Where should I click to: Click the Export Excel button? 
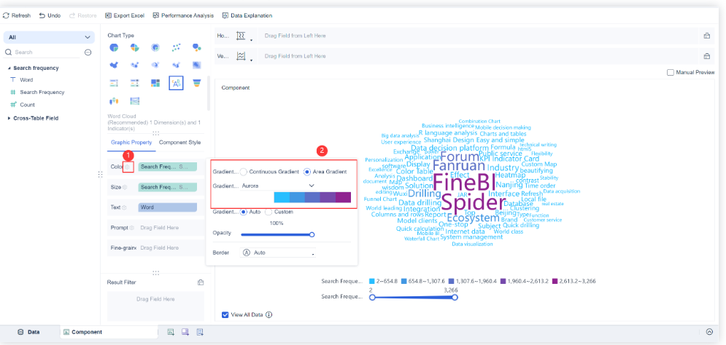pos(125,15)
